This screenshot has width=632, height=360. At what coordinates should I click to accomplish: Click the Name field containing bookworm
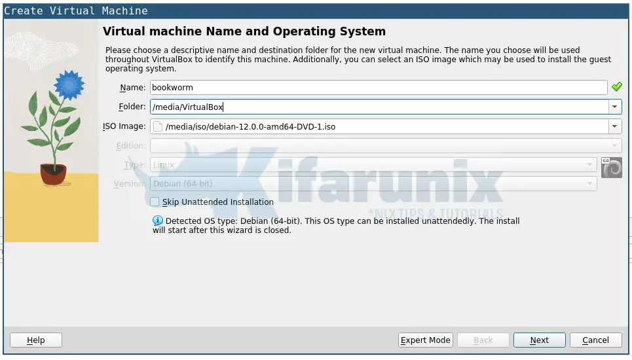pyautogui.click(x=379, y=88)
